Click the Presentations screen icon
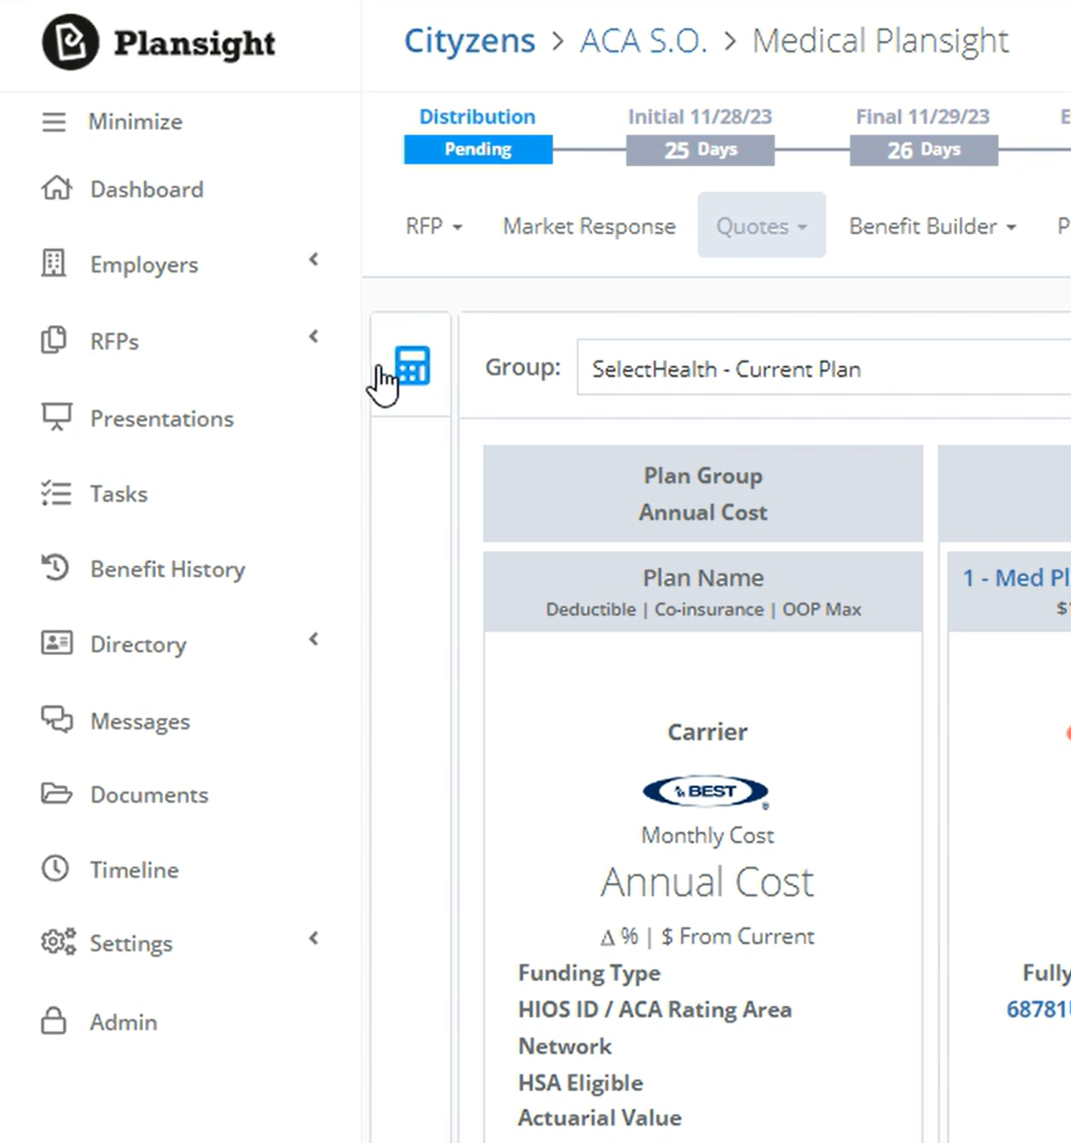The image size is (1071, 1143). tap(56, 417)
